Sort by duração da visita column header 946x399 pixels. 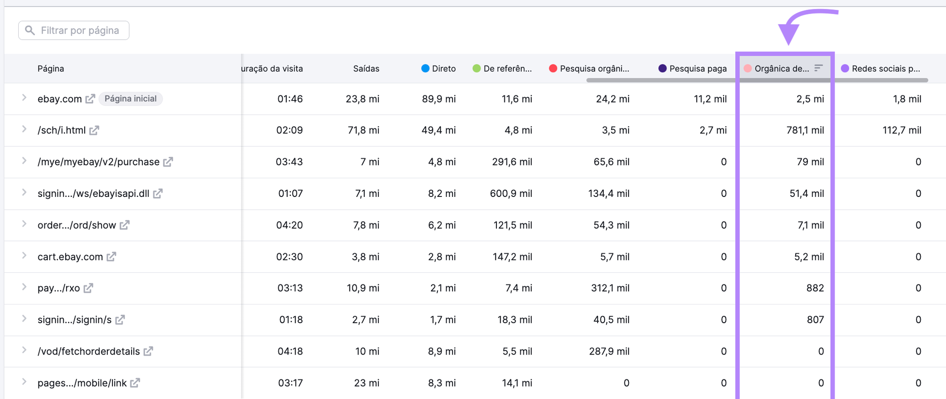click(x=273, y=68)
